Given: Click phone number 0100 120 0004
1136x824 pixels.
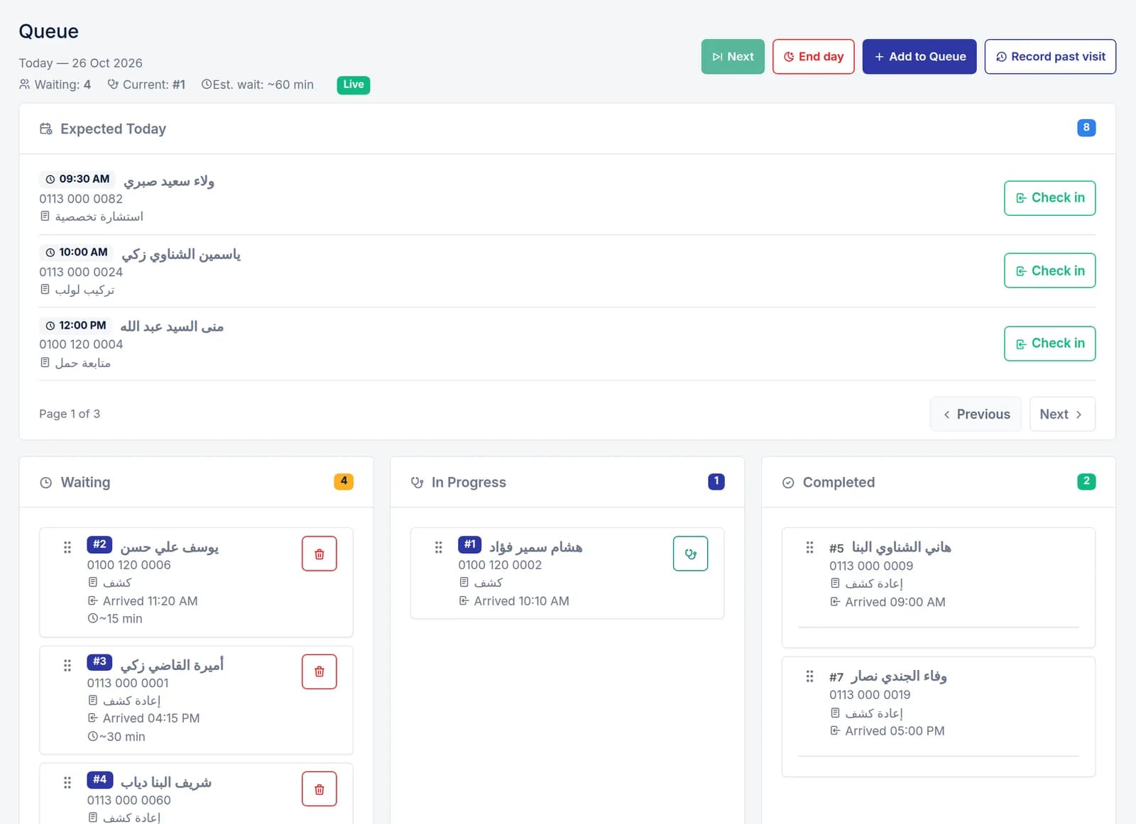Looking at the screenshot, I should (81, 344).
